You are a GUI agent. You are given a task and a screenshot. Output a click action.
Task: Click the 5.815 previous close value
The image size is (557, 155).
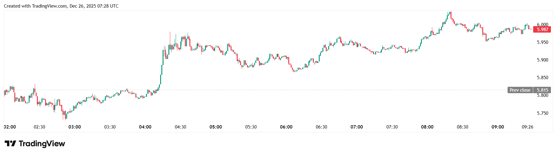[x=542, y=90]
